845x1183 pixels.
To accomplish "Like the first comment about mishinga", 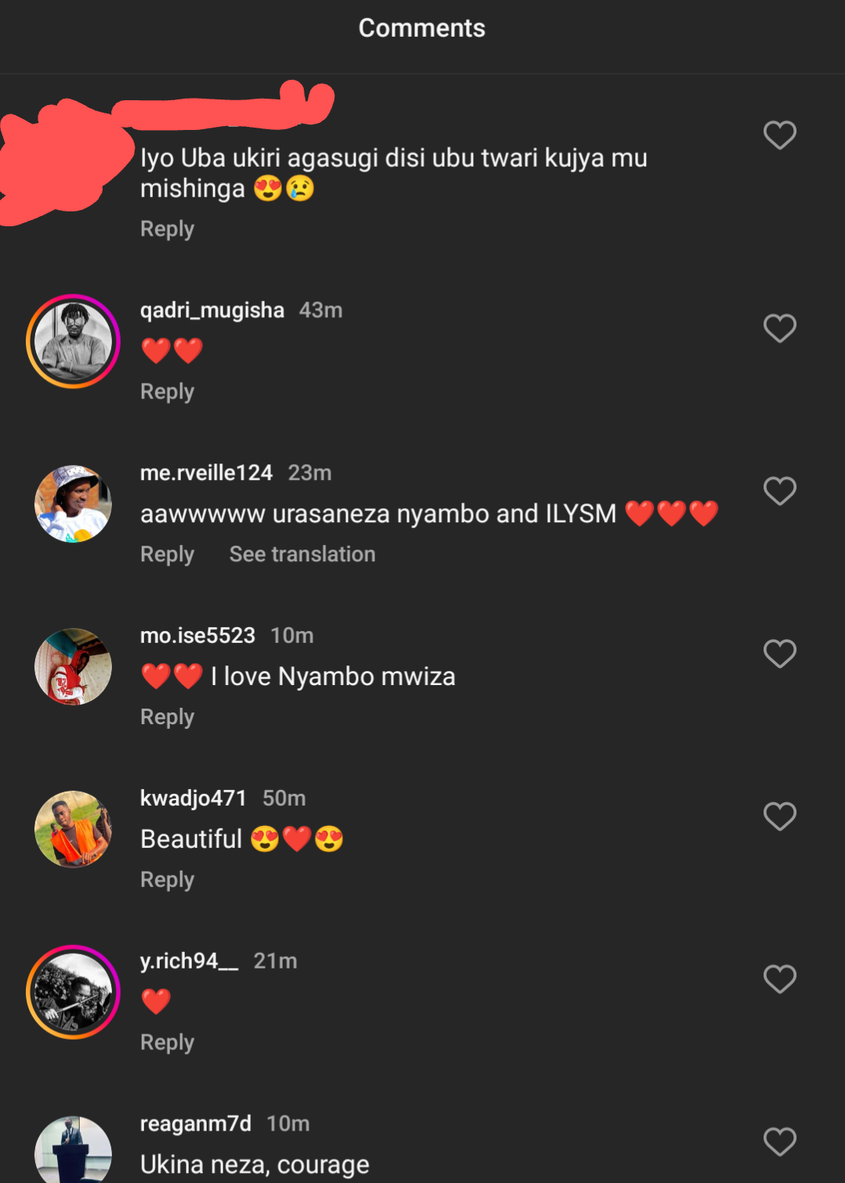I will point(779,135).
